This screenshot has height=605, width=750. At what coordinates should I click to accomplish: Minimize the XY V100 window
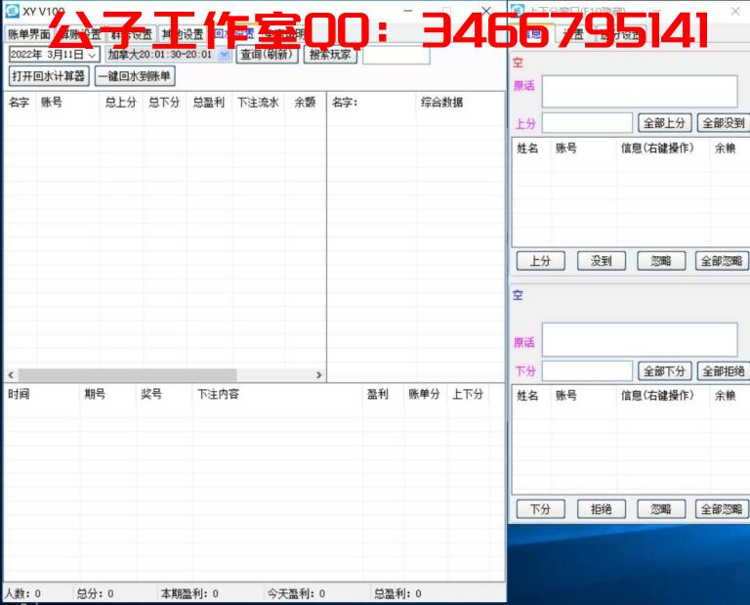[408, 11]
